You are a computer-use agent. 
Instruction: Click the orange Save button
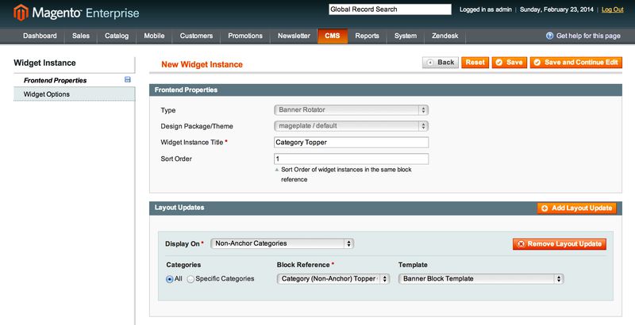click(509, 63)
